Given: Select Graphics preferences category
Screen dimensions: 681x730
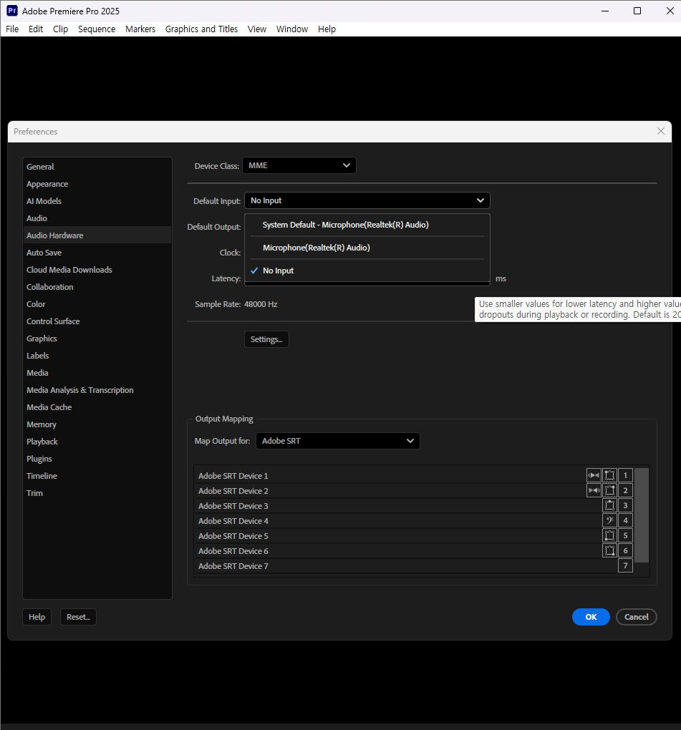Looking at the screenshot, I should (x=97, y=339).
